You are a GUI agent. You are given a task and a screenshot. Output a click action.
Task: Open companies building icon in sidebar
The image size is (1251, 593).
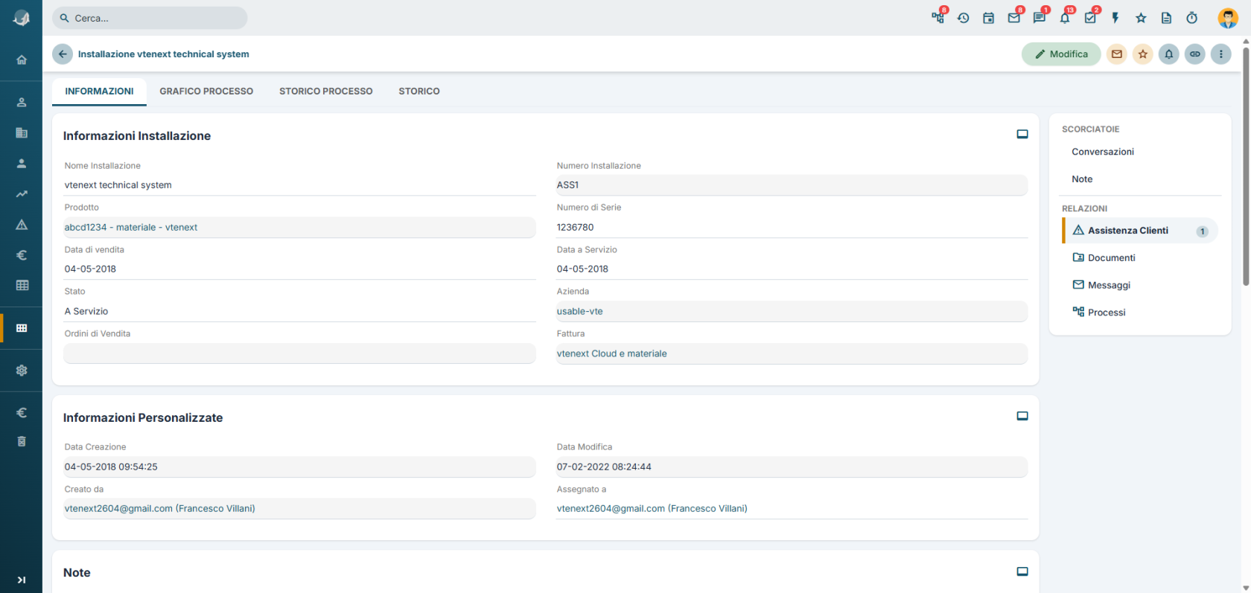point(22,132)
